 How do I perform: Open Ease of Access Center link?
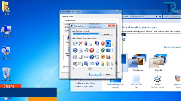coord(84,87)
